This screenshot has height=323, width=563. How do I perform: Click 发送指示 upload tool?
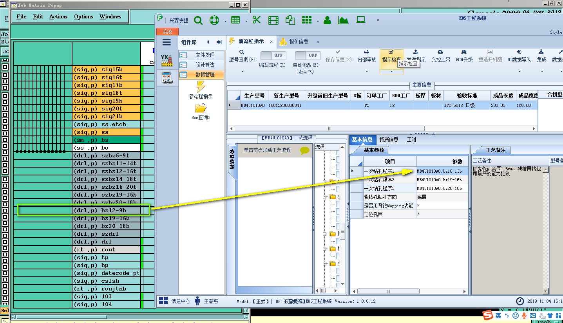pos(416,56)
